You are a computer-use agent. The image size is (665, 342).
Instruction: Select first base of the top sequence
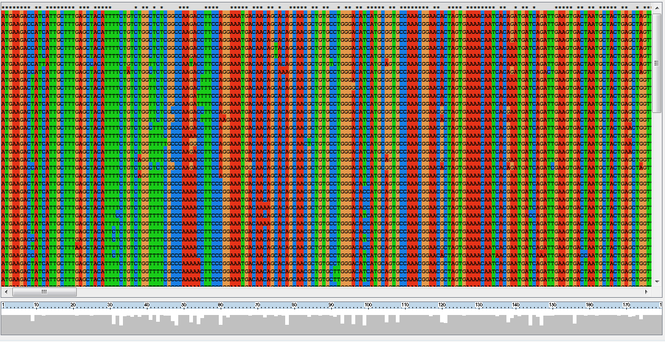pos(3,14)
